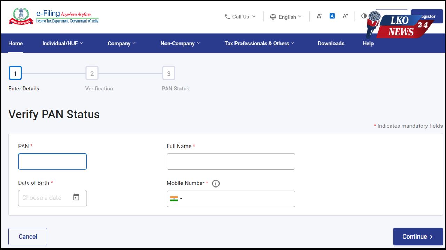The width and height of the screenshot is (446, 250).
Task: Open the Call Us dropdown
Action: pos(240,17)
